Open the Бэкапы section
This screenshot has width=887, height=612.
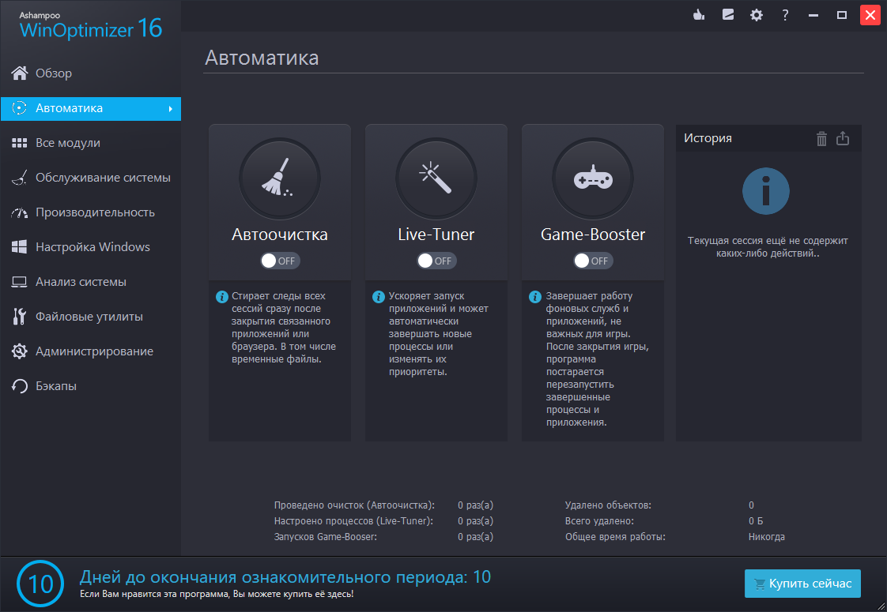(90, 386)
